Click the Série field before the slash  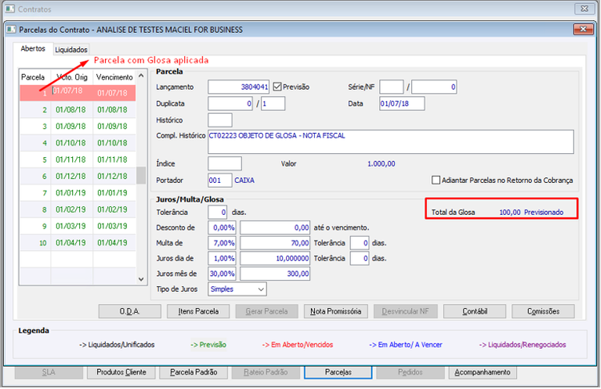[x=391, y=87]
